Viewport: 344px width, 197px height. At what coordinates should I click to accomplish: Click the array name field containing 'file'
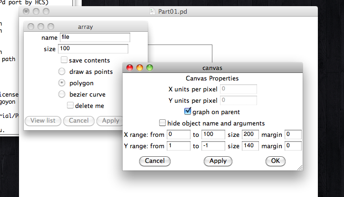[95, 37]
